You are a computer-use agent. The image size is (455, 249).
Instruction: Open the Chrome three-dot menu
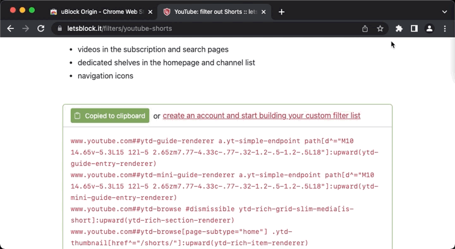445,28
